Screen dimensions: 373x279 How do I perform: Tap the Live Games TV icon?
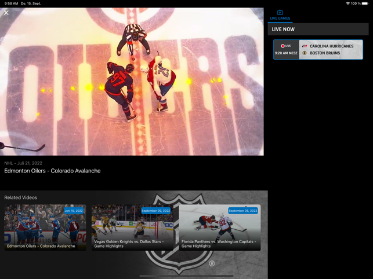[x=280, y=13]
